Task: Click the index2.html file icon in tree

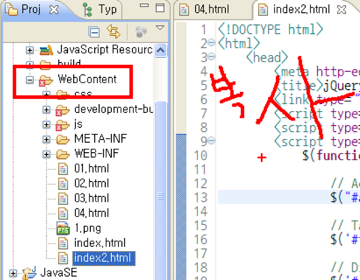Action: tap(63, 258)
